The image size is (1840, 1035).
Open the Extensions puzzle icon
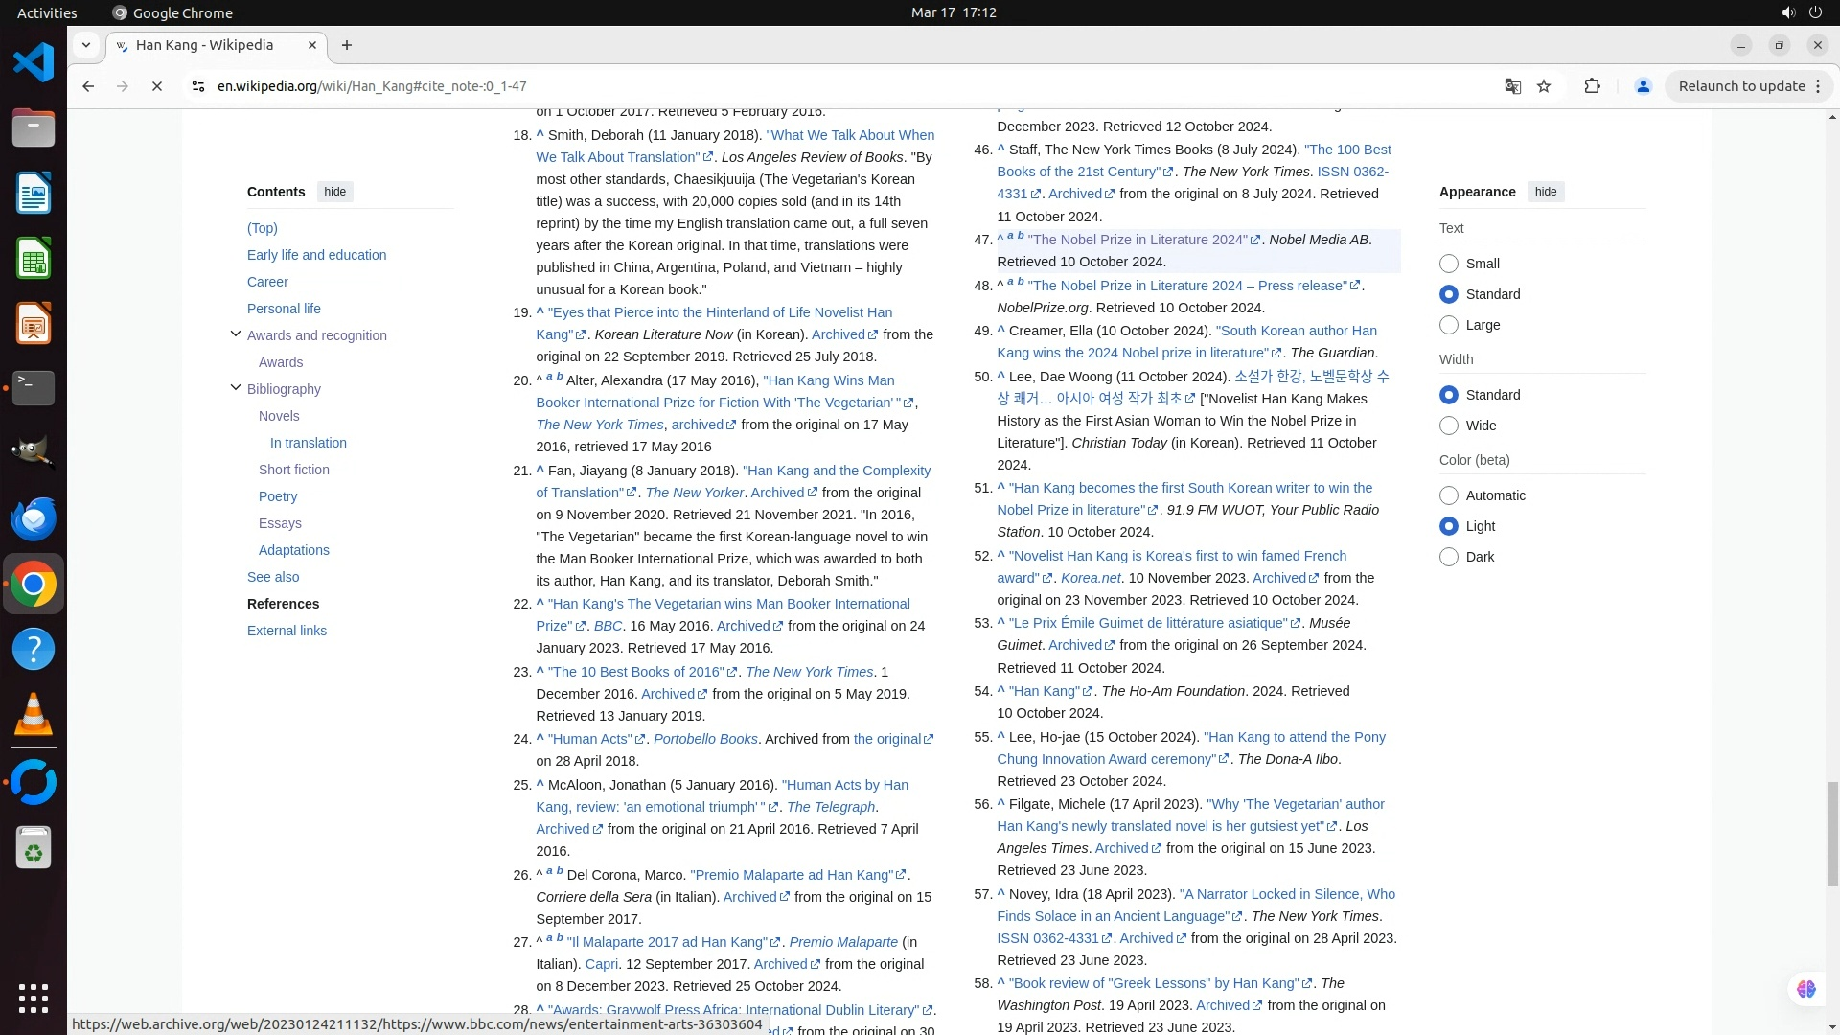coord(1592,86)
